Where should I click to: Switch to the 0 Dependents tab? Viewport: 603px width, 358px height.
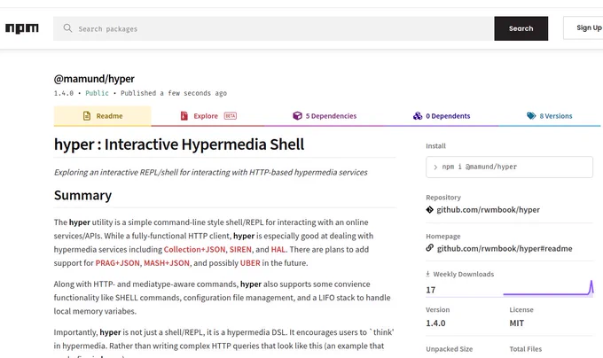click(441, 115)
